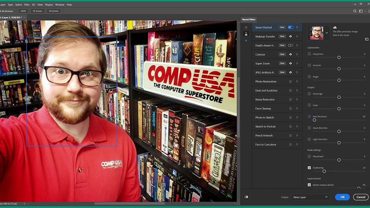Expand the Super Zoom filter chevron

[x=297, y=63]
